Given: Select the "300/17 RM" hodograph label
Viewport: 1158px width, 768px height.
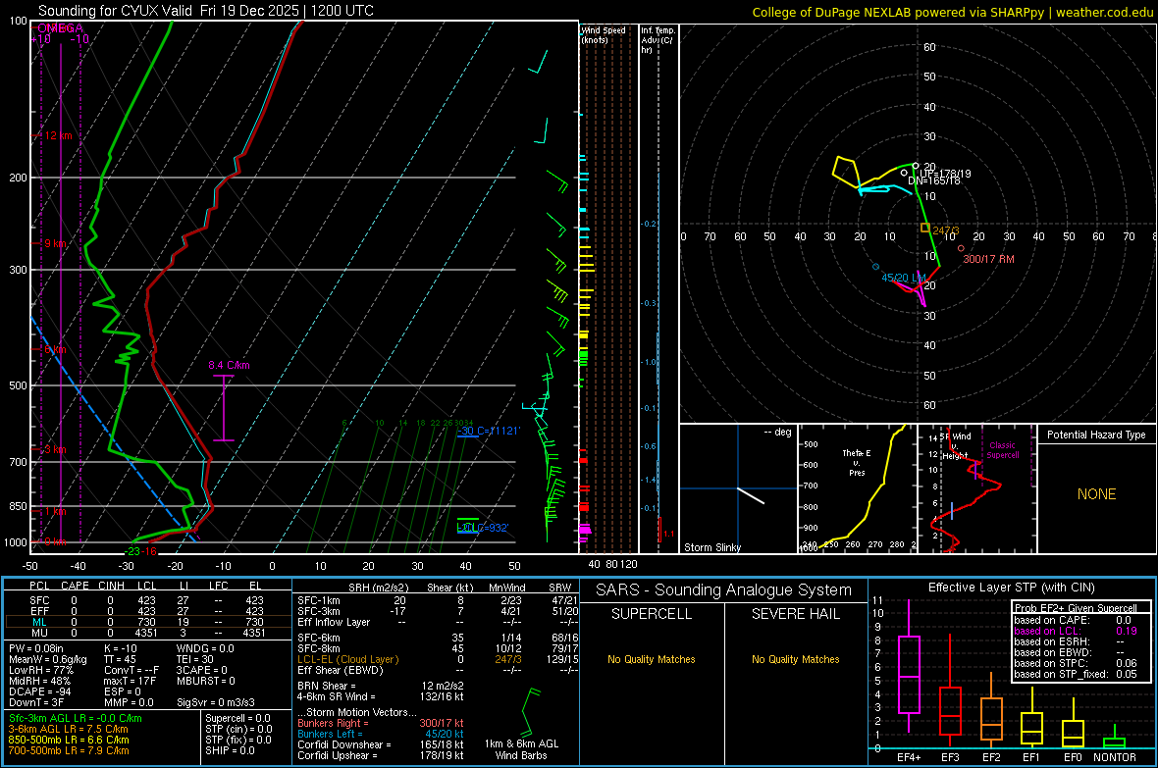Looking at the screenshot, I should point(989,259).
